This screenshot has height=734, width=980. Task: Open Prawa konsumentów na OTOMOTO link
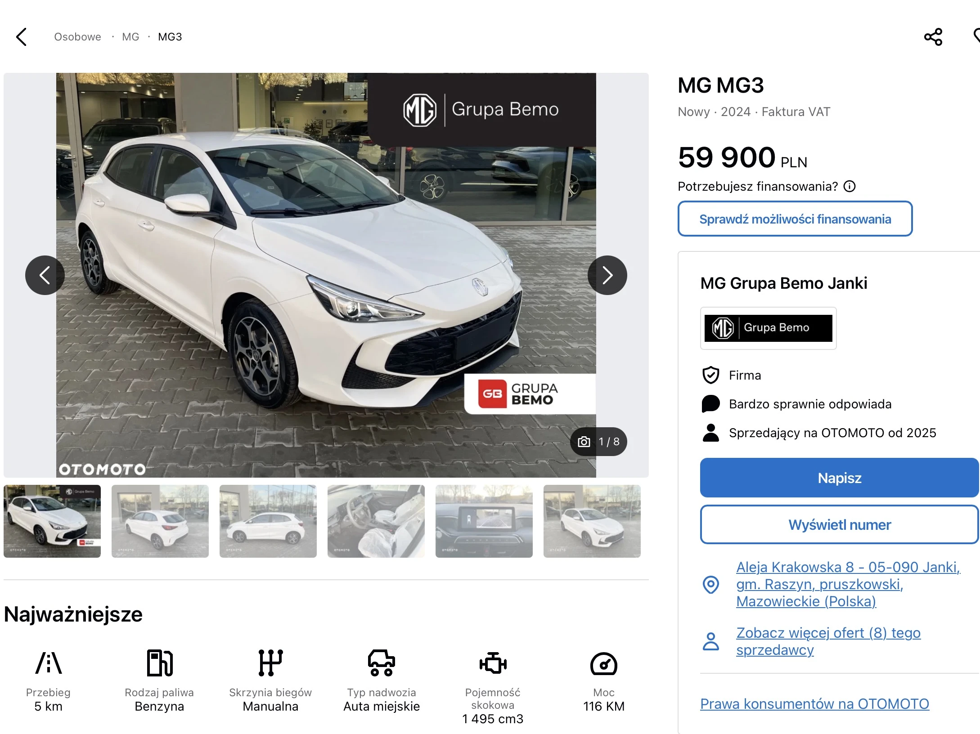click(814, 704)
